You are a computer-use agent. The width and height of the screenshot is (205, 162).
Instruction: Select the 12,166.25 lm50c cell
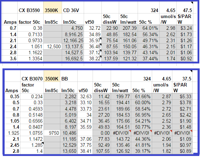coord(73,40)
